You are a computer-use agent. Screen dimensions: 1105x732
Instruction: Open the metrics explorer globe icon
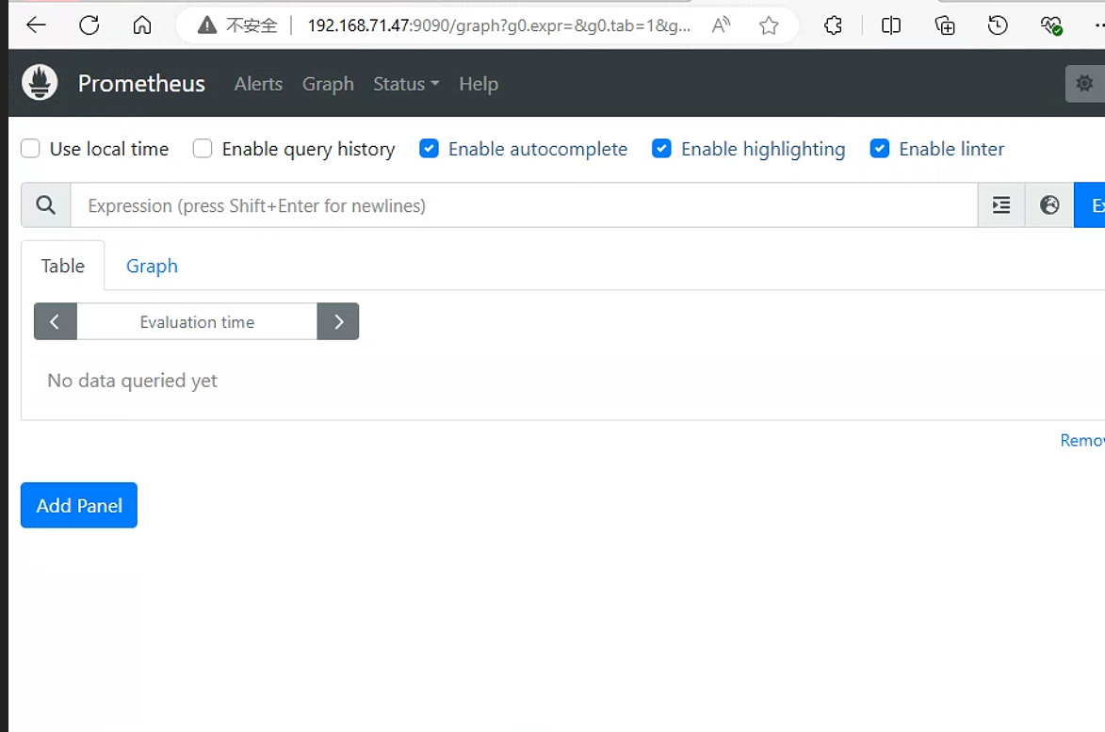(1049, 205)
